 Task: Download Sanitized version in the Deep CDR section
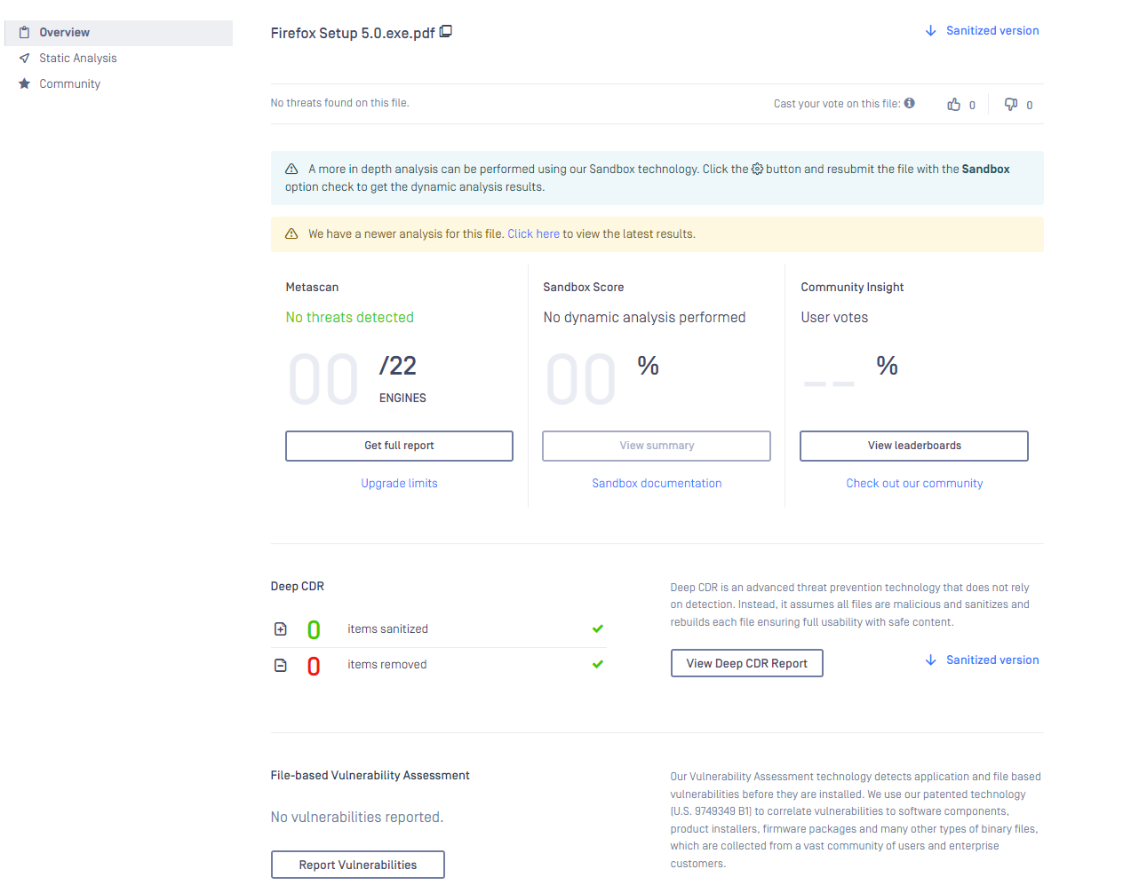pos(982,660)
